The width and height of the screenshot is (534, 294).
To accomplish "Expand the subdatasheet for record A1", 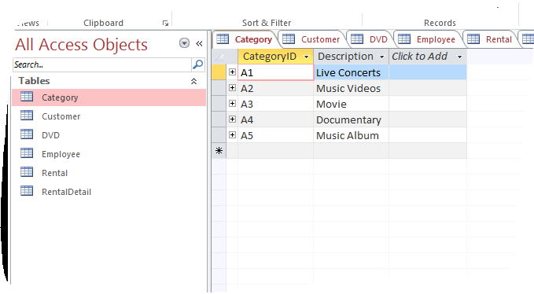I will [232, 72].
